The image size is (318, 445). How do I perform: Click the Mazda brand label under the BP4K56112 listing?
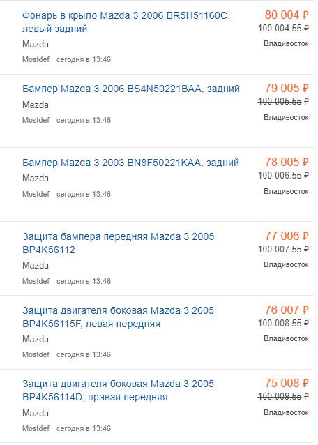point(36,265)
